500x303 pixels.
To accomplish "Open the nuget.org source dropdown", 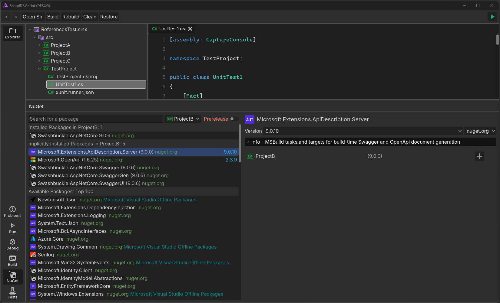I will [x=480, y=131].
